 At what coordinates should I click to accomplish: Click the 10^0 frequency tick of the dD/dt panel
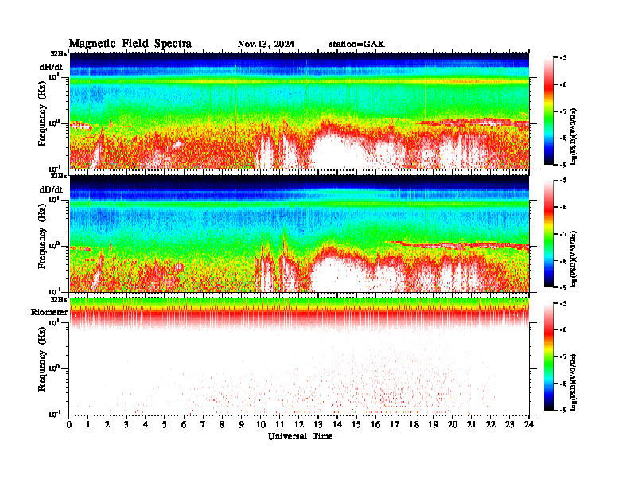54,245
